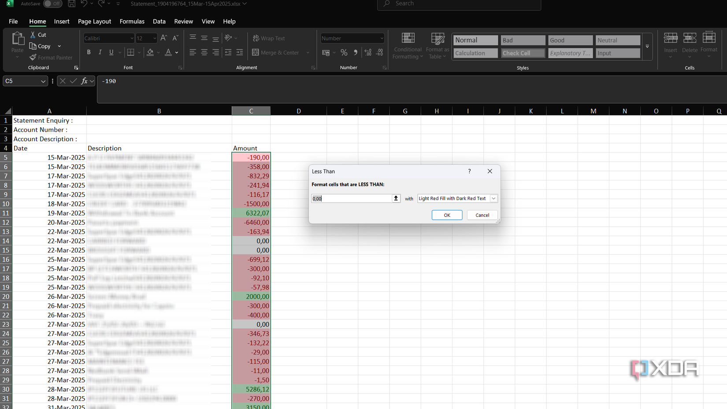This screenshot has height=409, width=727.
Task: Toggle Italic formatting
Action: click(100, 52)
